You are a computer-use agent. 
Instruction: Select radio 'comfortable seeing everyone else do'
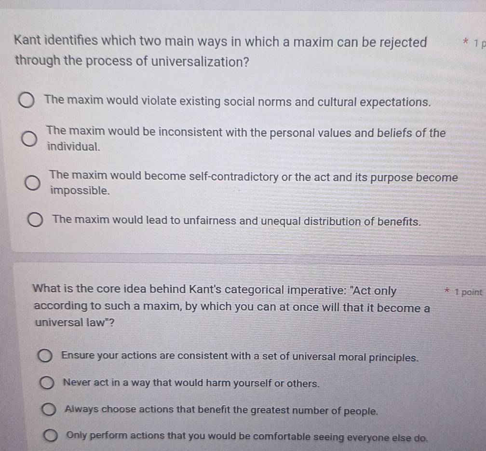[51, 435]
